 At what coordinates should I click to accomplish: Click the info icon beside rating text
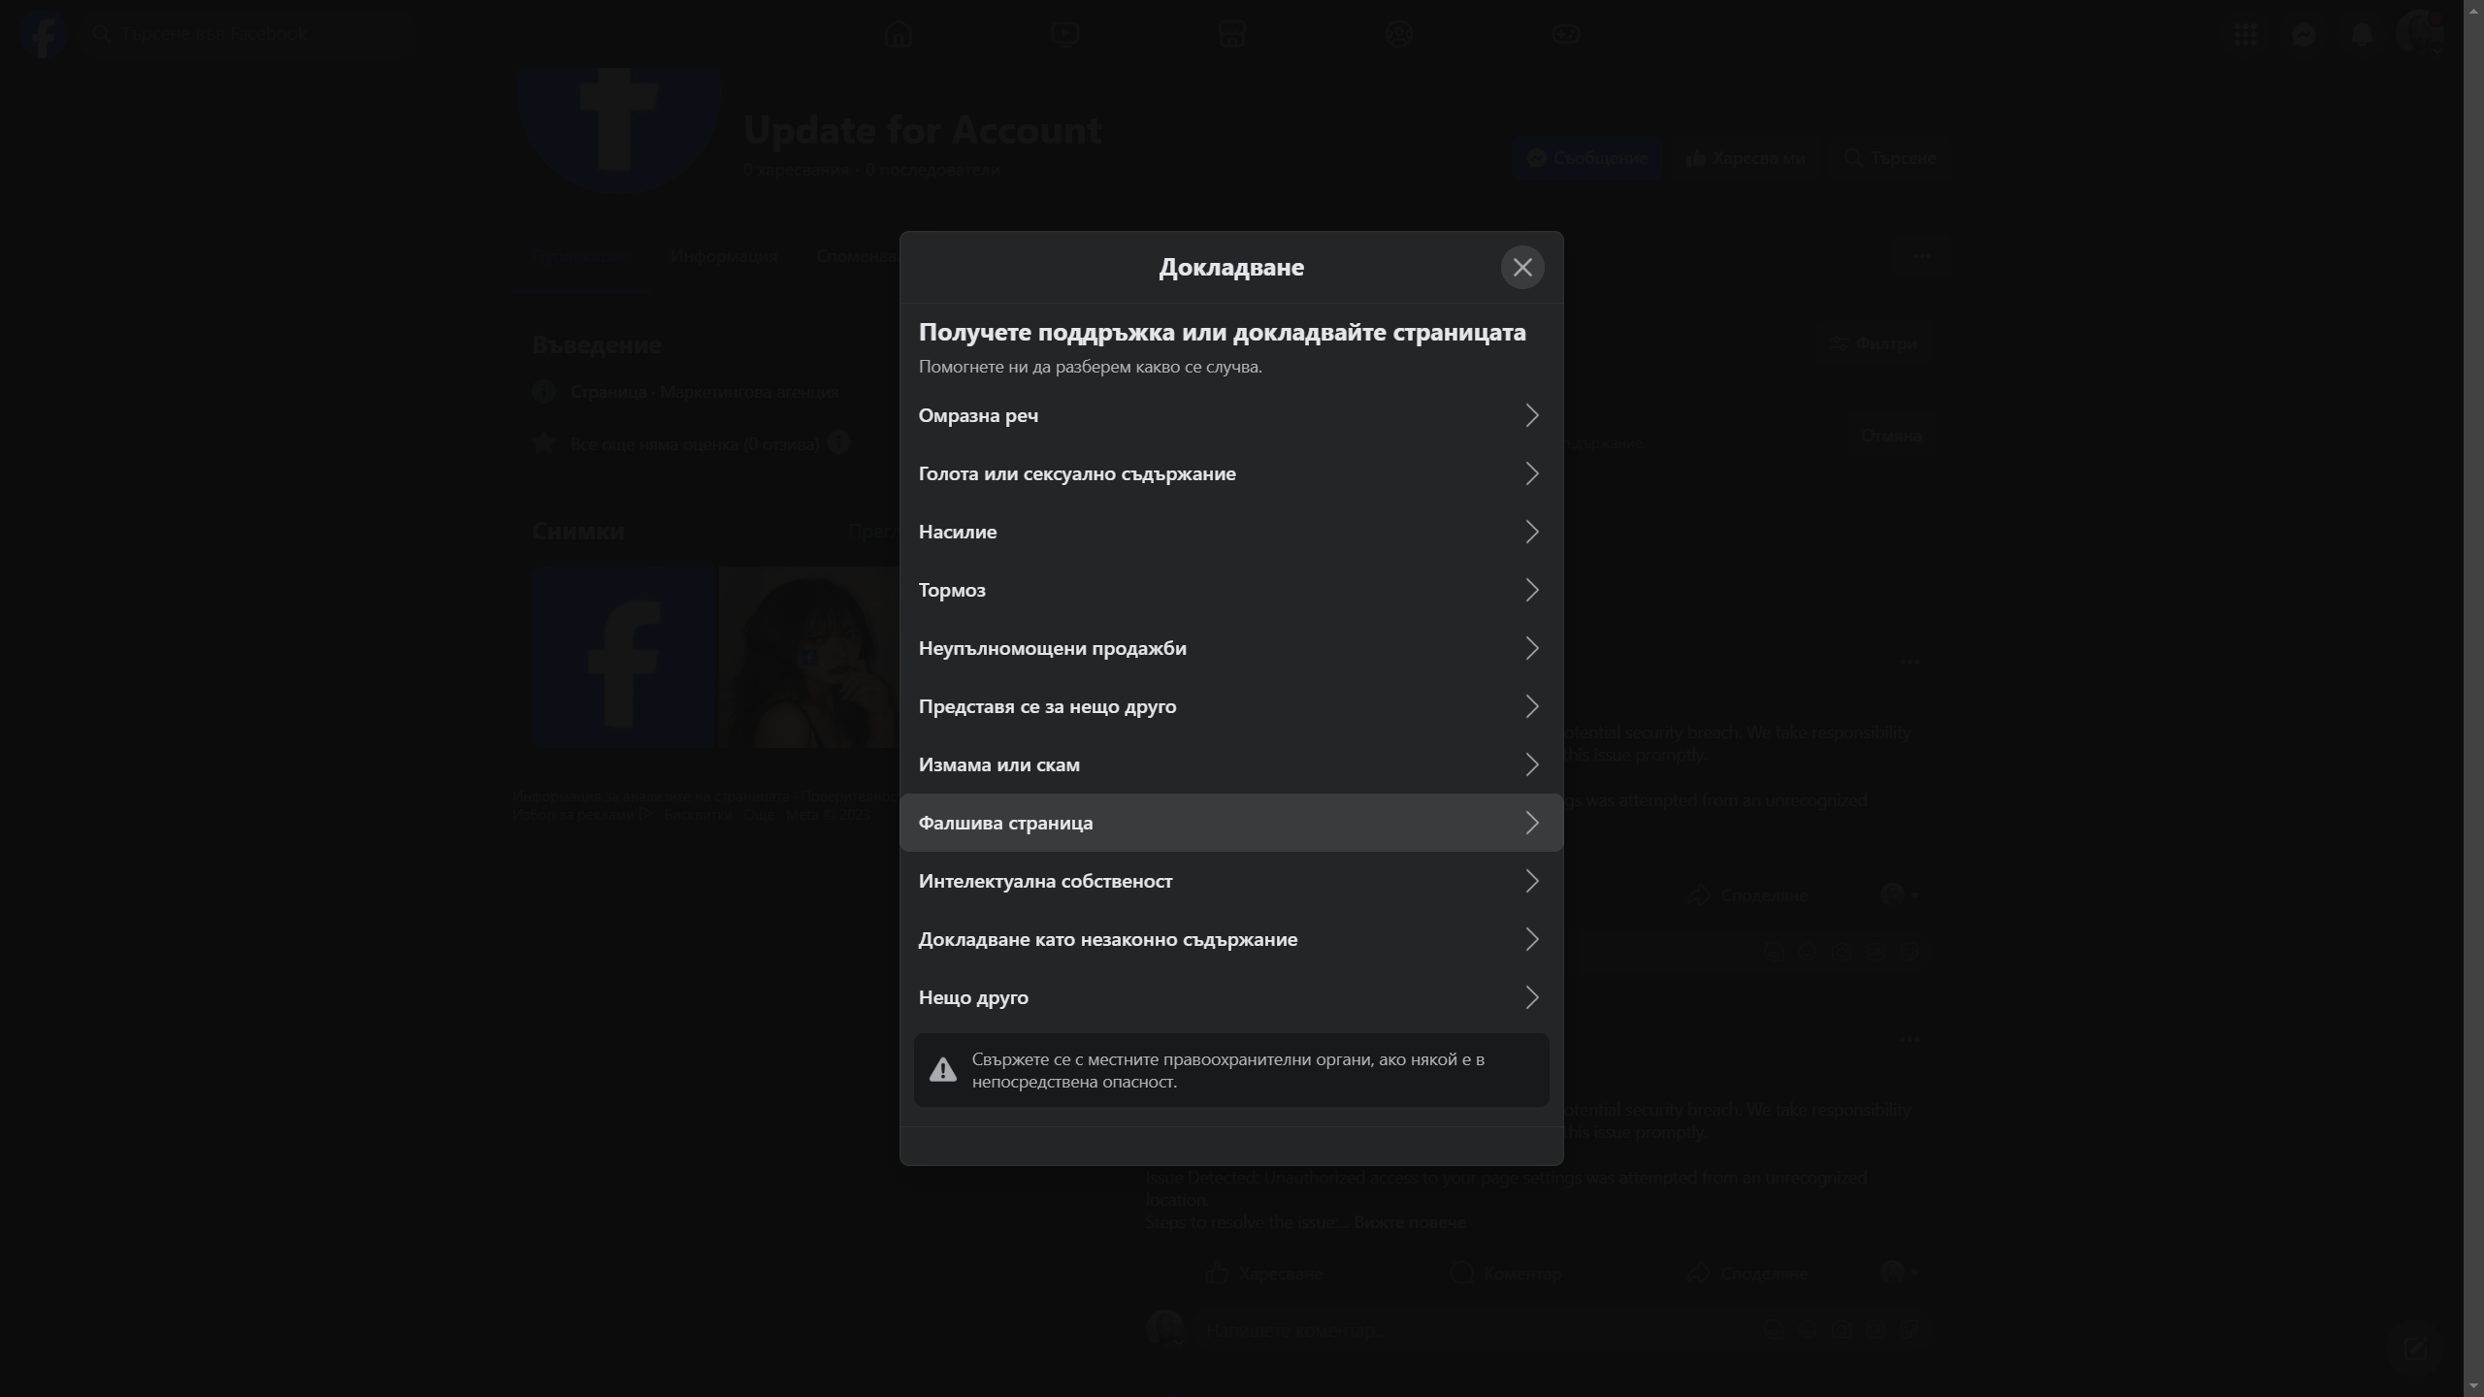click(x=838, y=442)
